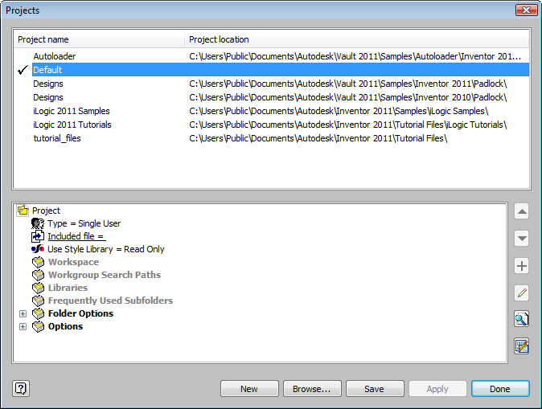Screen dimensions: 542x409
Task: Select the Autoloader project
Action: tap(54, 56)
